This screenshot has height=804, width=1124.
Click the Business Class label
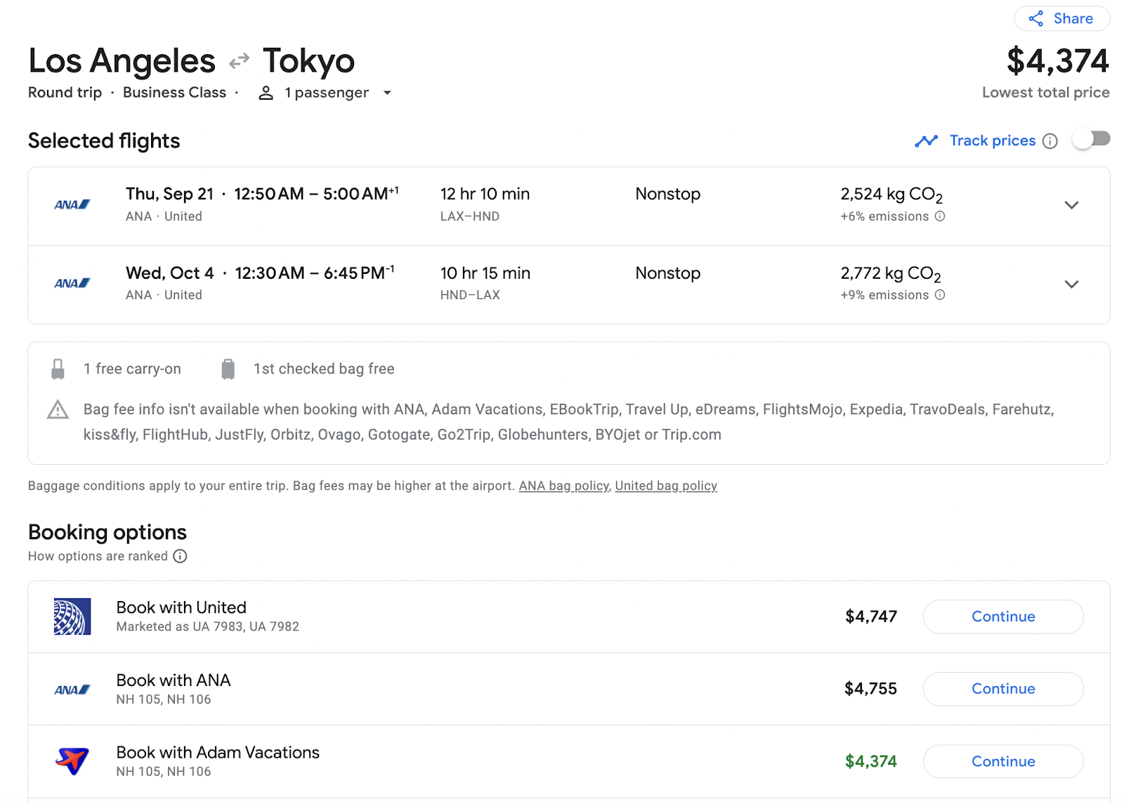click(x=174, y=93)
